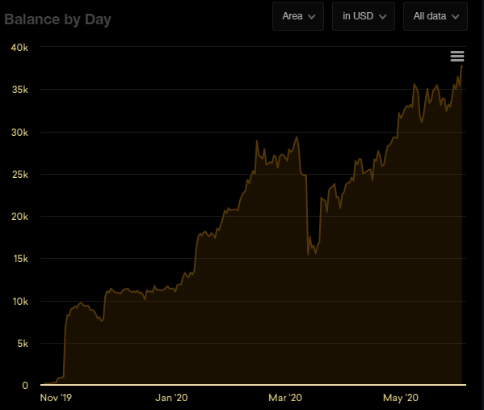Click the Balance by Day title
Image resolution: width=484 pixels, height=410 pixels.
(x=57, y=19)
